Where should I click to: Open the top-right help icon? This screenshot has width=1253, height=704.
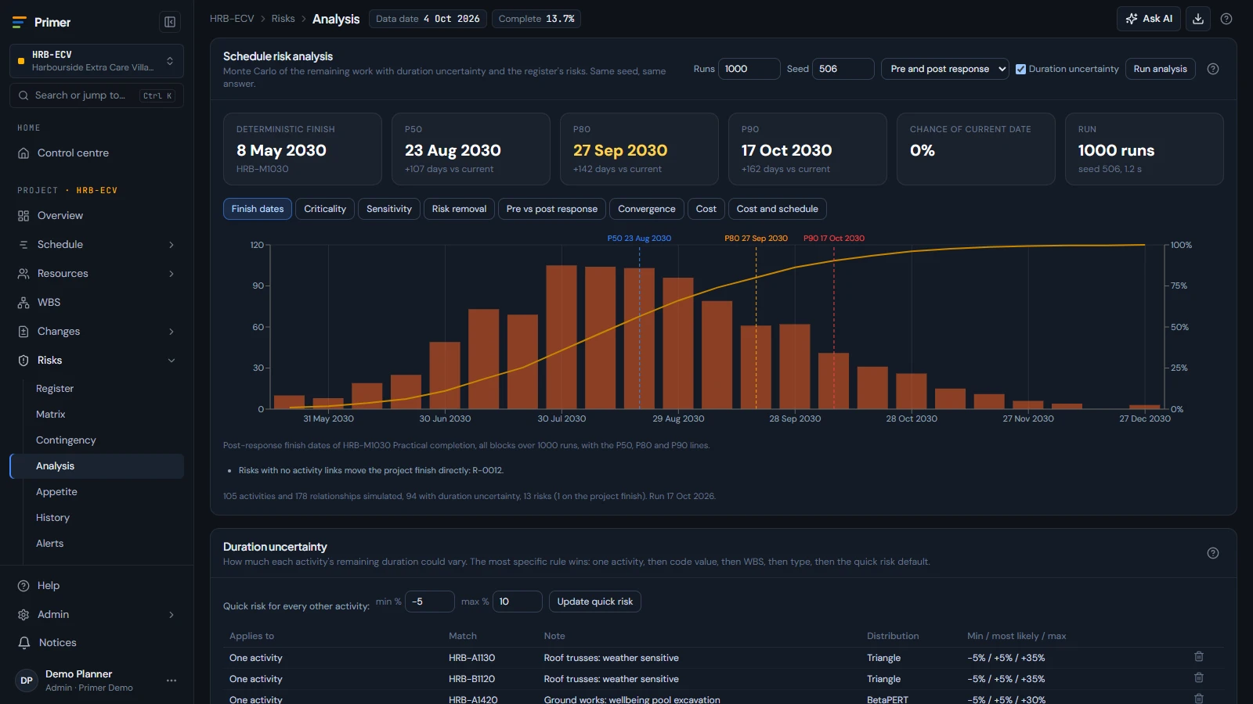1226,19
